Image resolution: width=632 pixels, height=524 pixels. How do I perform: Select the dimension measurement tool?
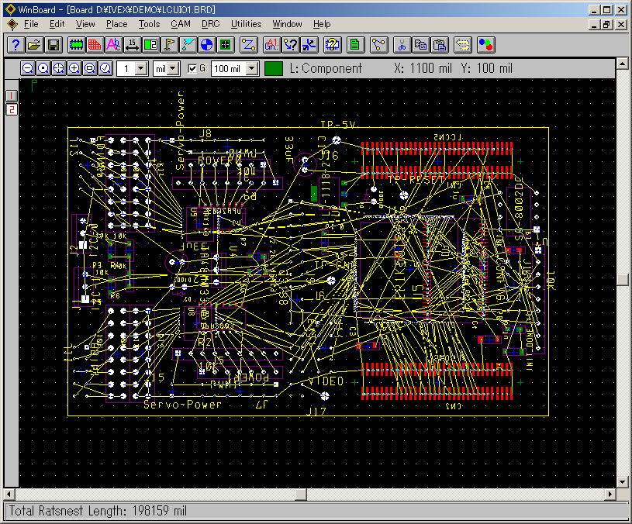(133, 44)
